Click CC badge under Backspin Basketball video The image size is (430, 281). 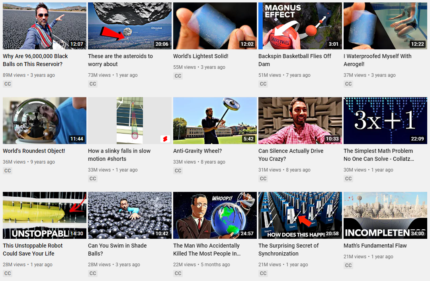click(x=263, y=84)
